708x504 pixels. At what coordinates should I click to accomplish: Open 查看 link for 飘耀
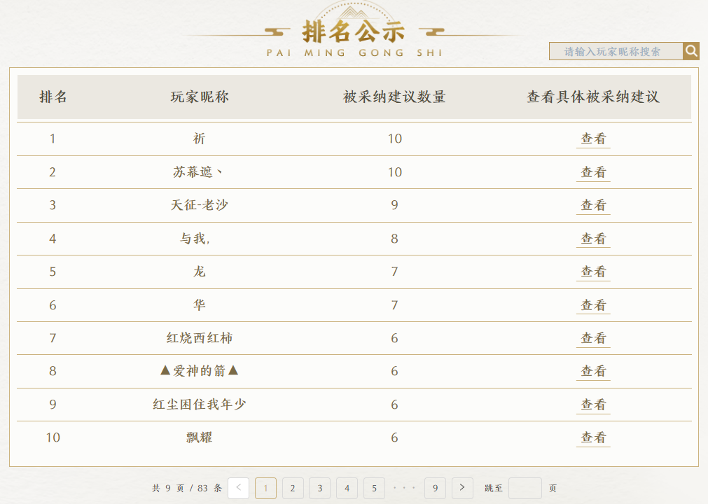coord(593,437)
